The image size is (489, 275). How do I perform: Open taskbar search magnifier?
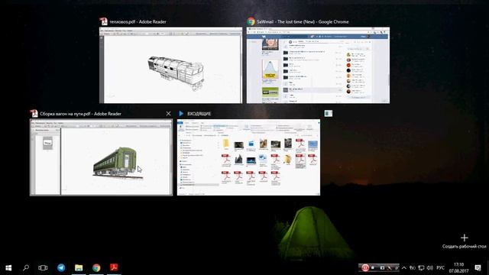[26, 267]
